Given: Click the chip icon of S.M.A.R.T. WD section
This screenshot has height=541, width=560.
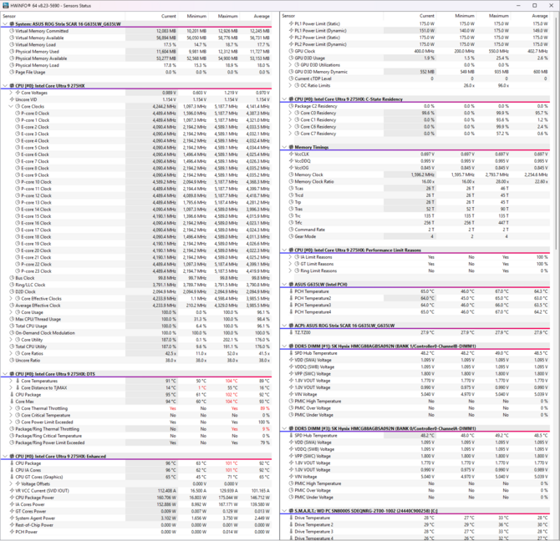Looking at the screenshot, I should (x=291, y=511).
